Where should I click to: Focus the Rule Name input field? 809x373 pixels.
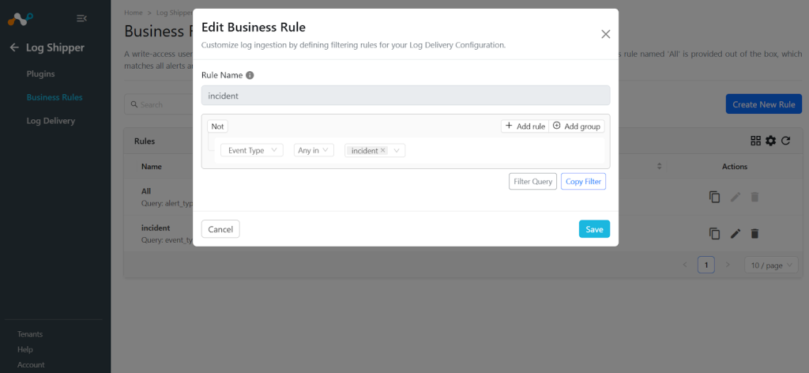click(405, 96)
